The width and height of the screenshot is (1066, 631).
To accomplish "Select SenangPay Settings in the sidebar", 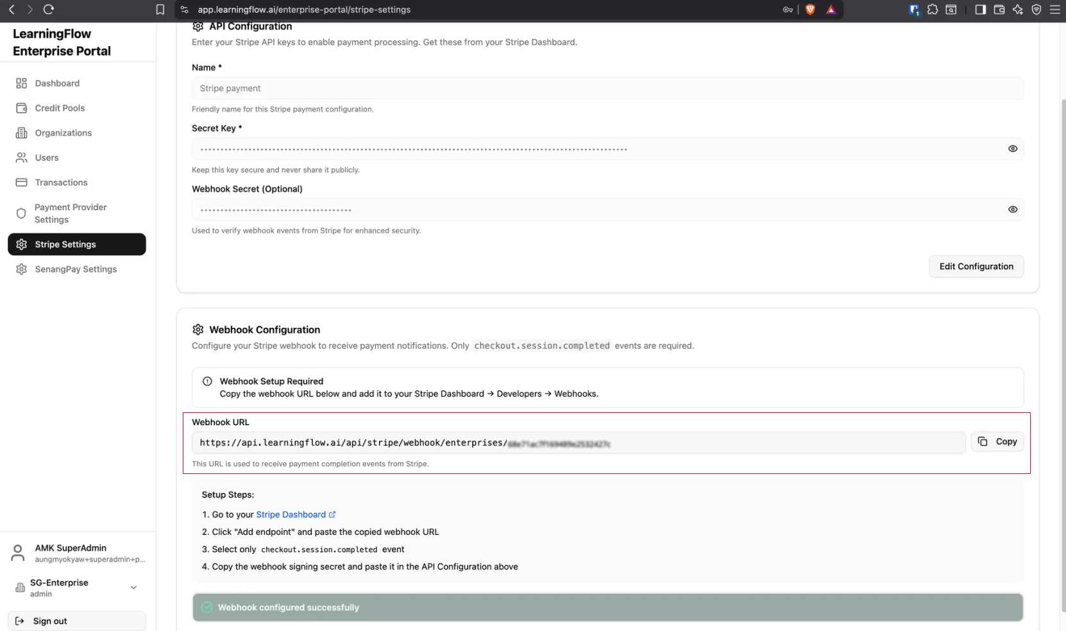I will (x=21, y=269).
